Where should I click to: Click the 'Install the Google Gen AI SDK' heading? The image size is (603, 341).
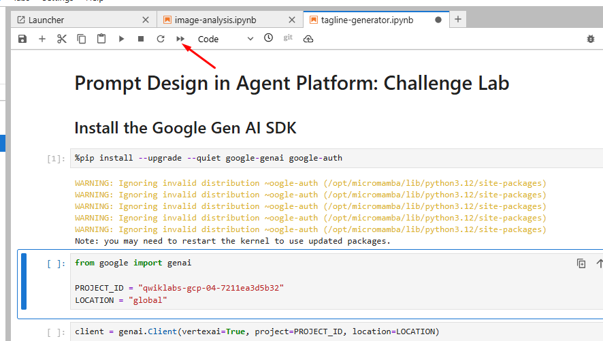coord(185,128)
